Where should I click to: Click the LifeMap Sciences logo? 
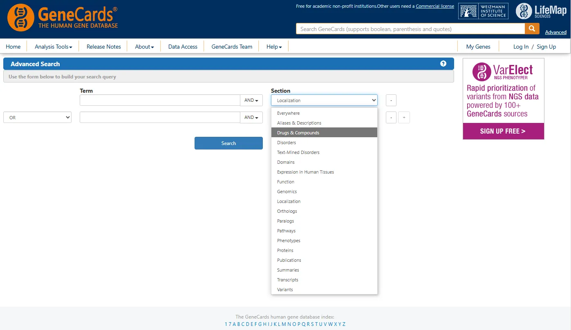point(541,11)
